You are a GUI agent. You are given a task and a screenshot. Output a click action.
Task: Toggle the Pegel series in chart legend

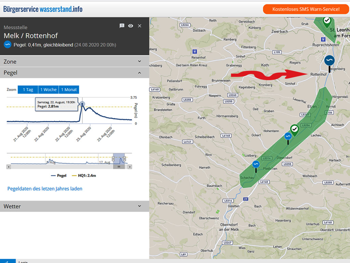coord(58,176)
